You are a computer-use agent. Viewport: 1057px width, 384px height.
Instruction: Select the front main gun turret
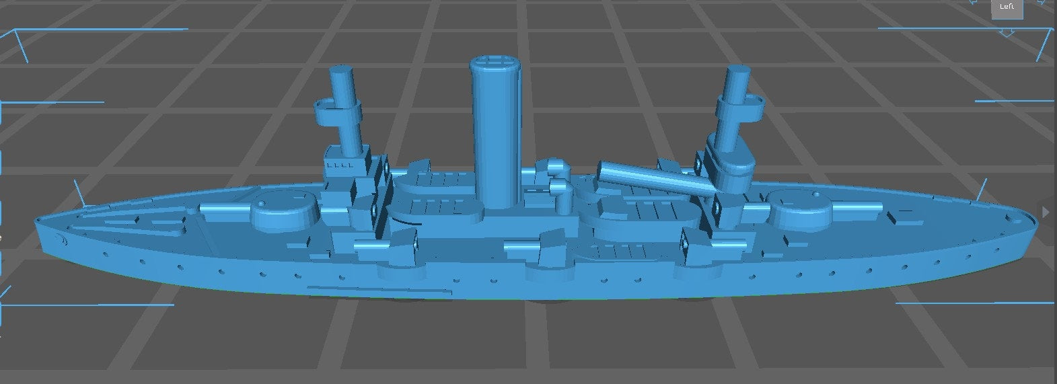284,209
